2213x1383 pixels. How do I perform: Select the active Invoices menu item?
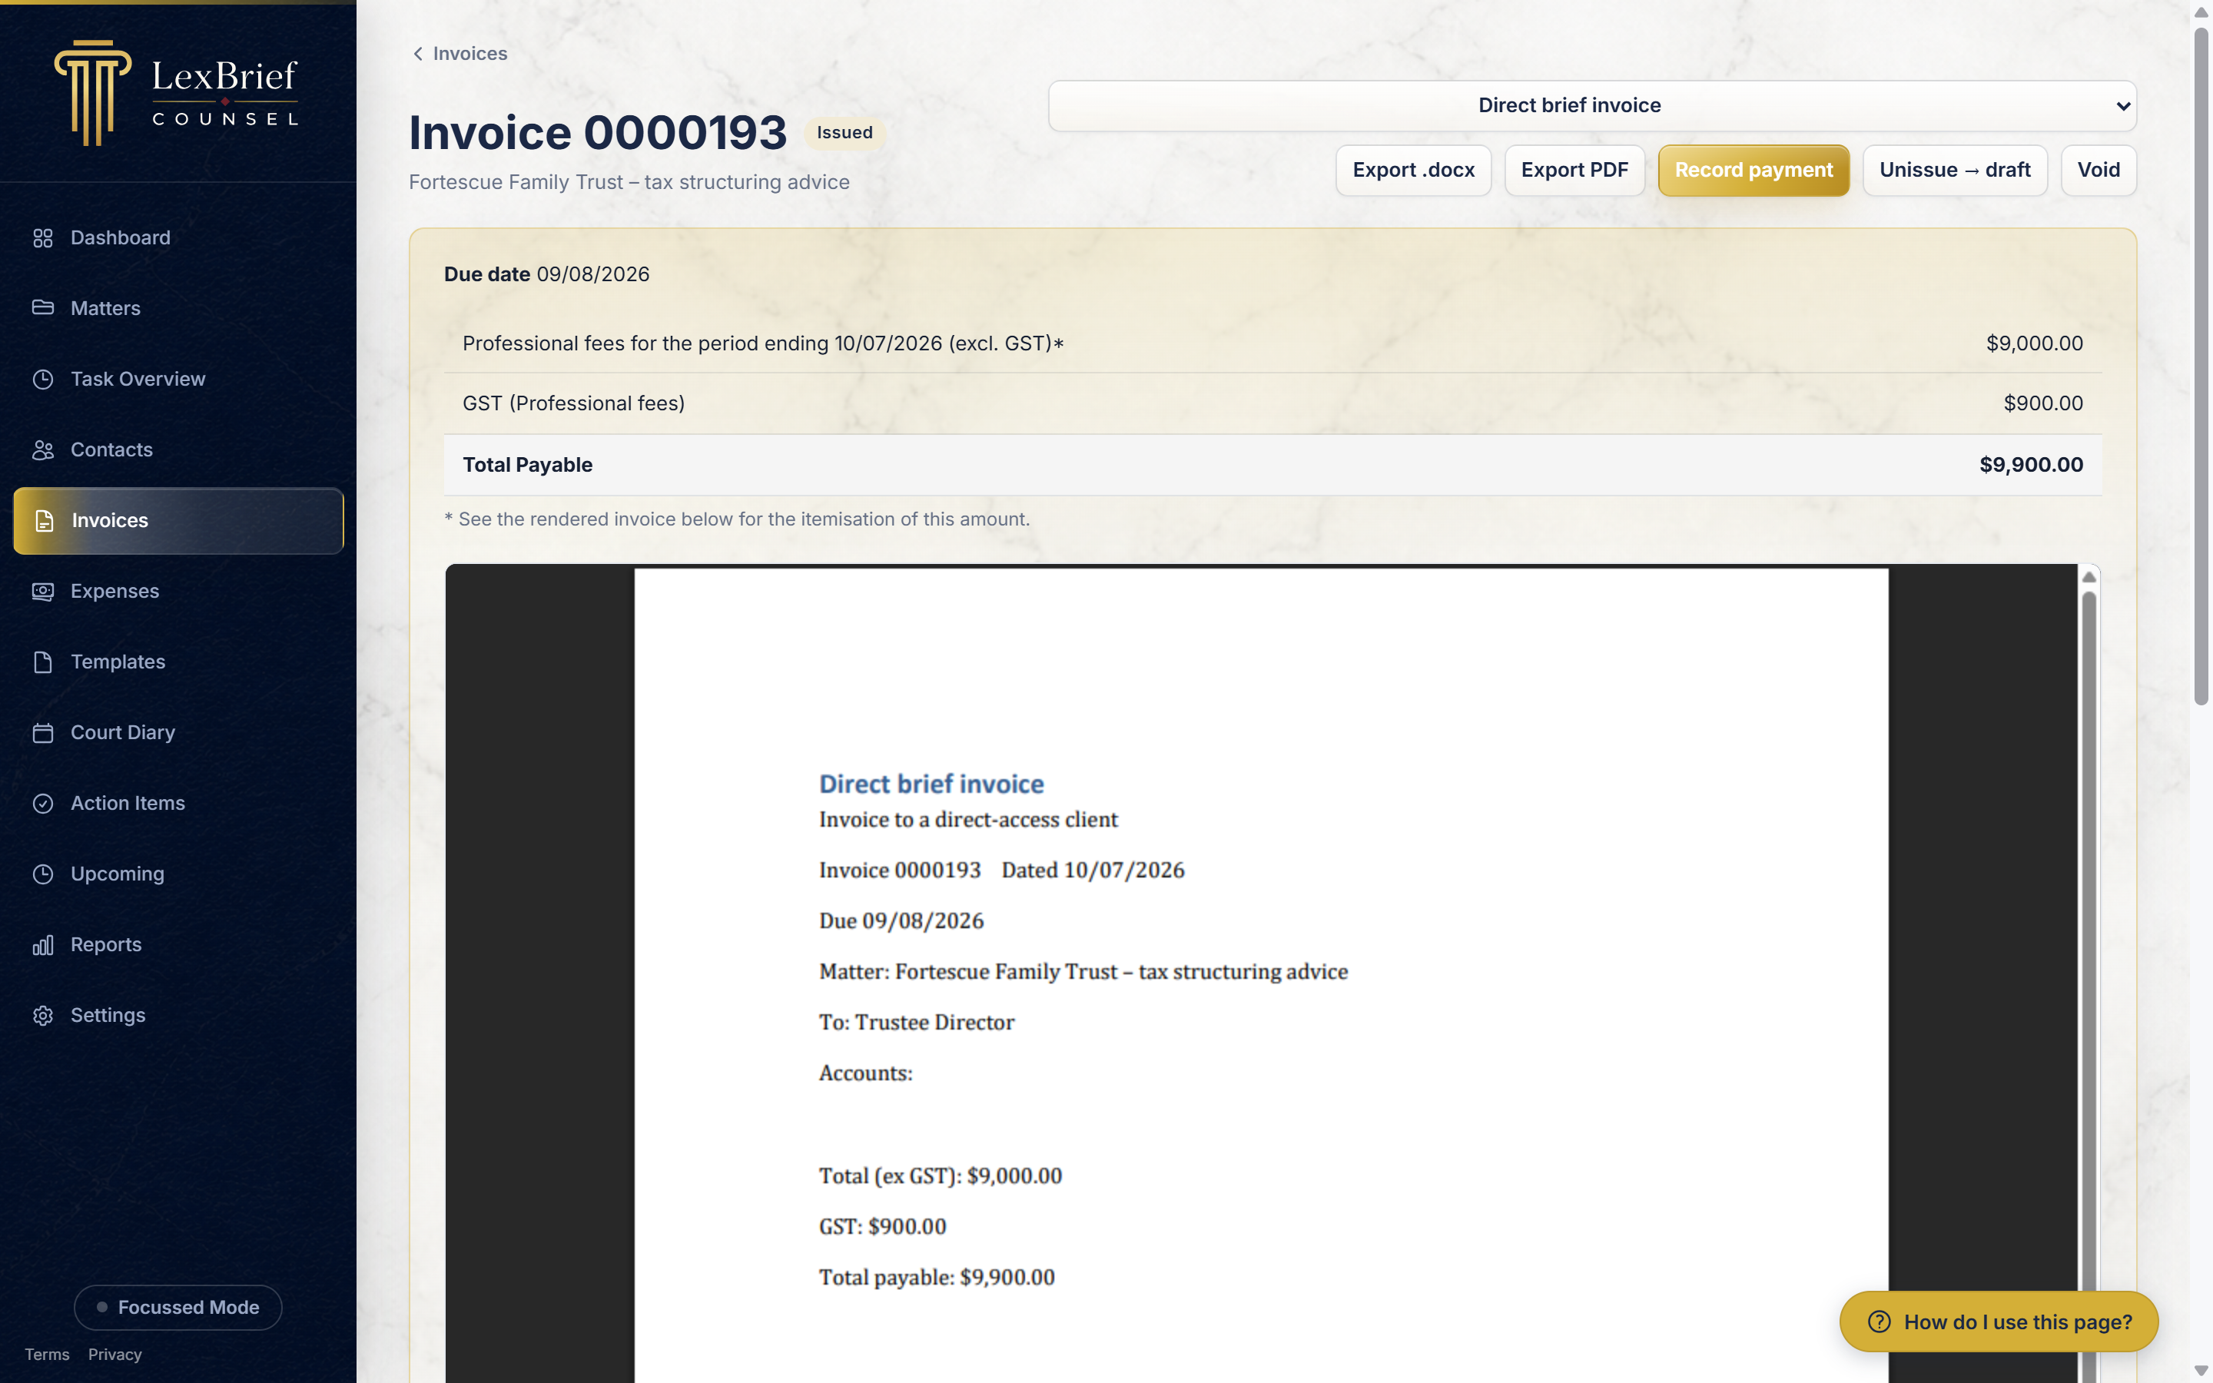tap(178, 520)
